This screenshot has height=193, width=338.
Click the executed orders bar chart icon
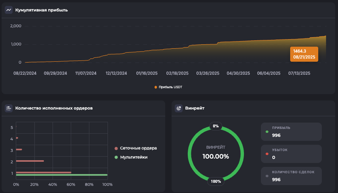click(x=9, y=108)
